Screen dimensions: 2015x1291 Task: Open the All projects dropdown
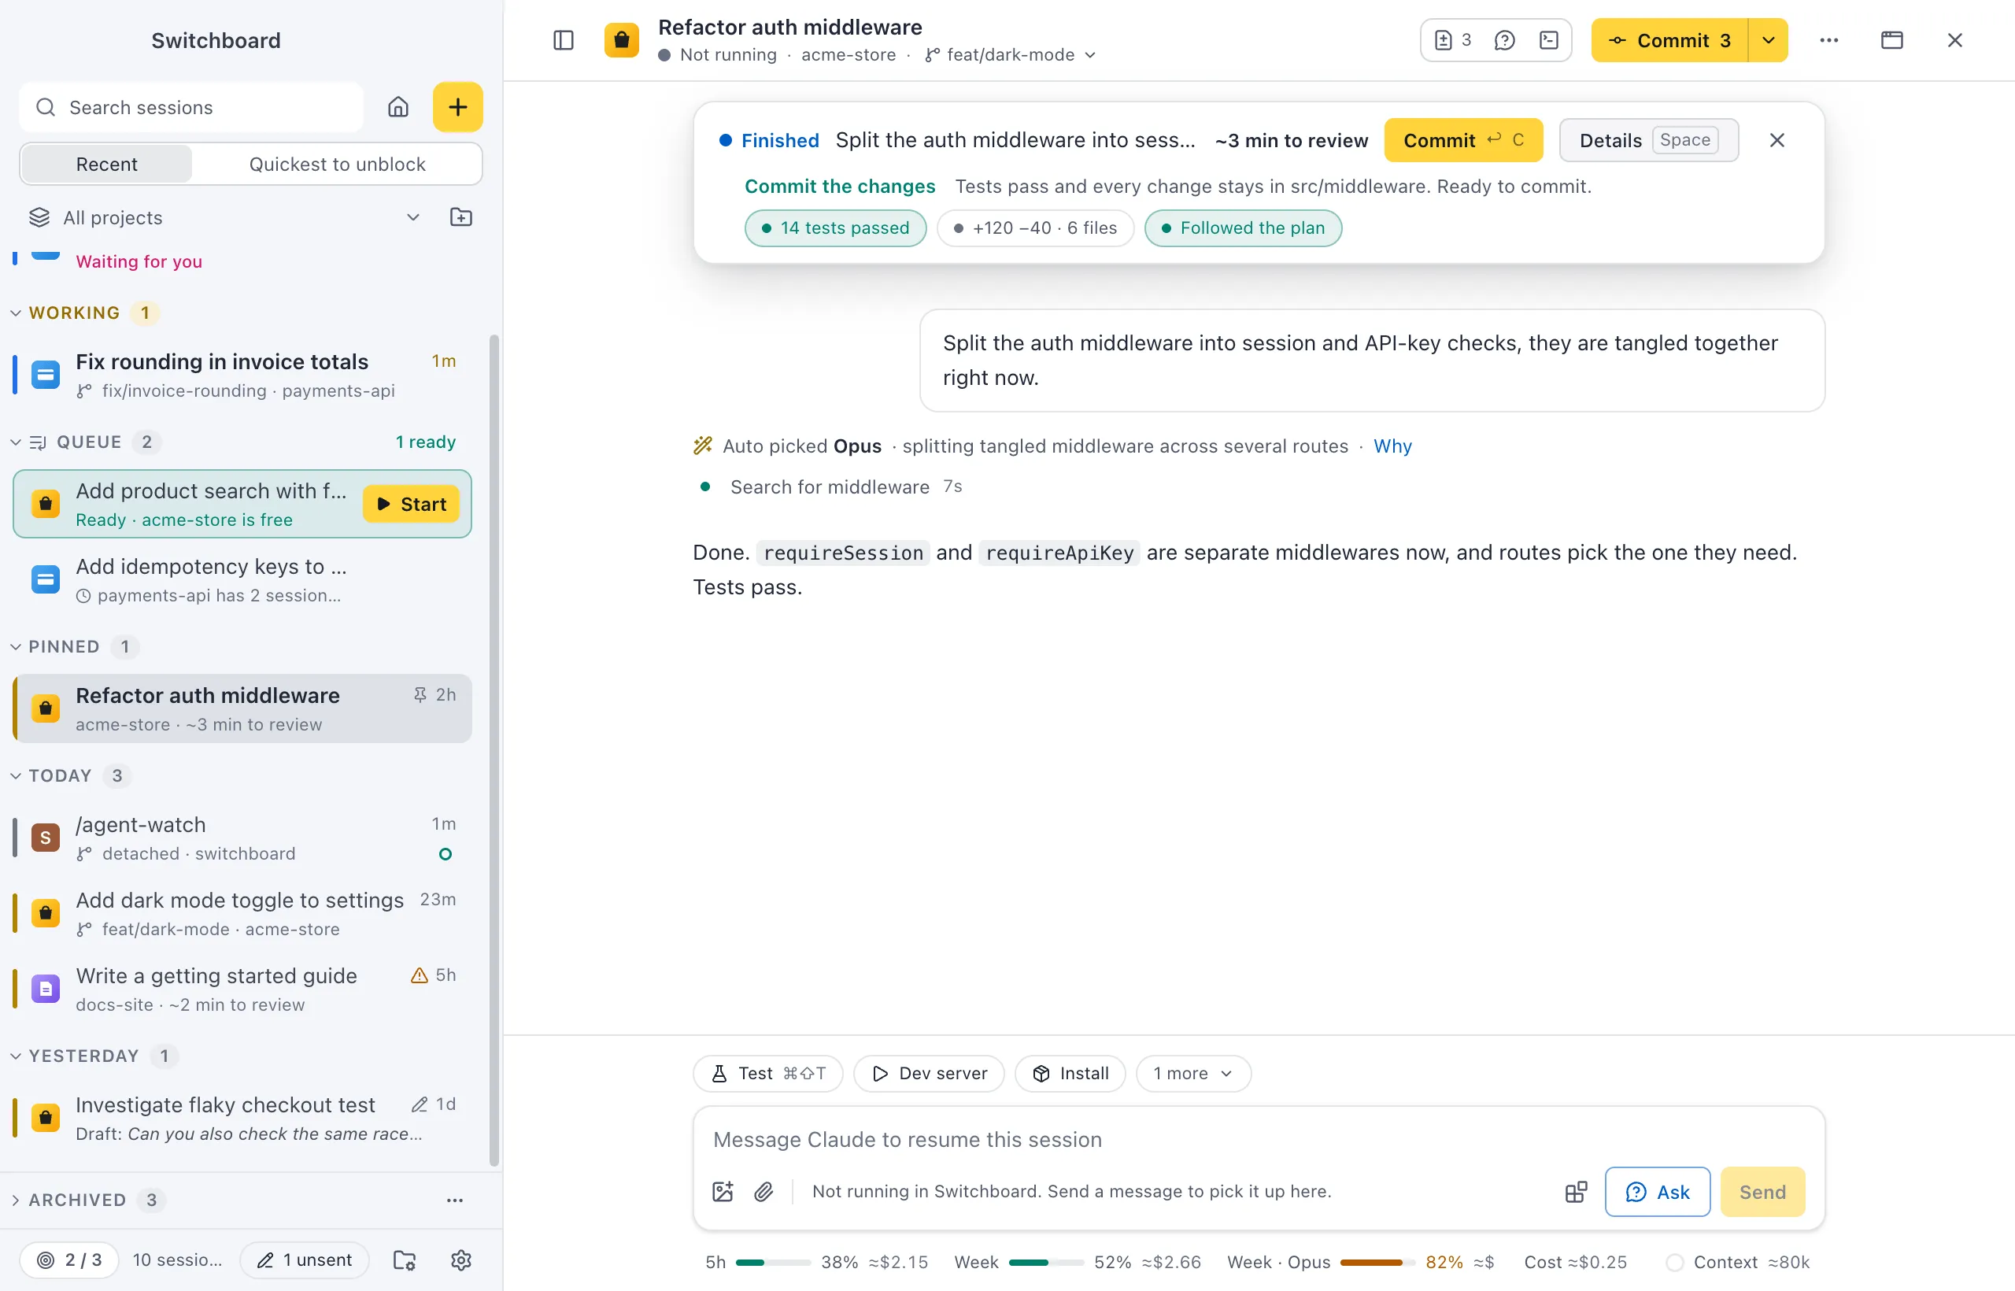click(x=224, y=218)
